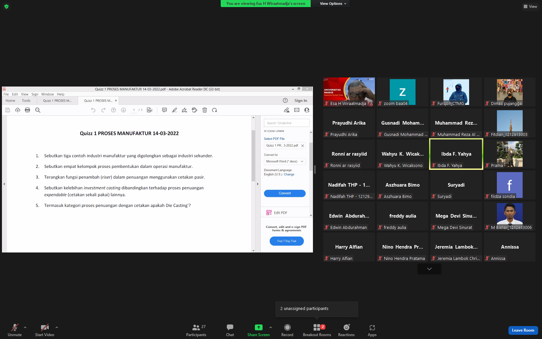Open Breakout Rooms in Zoom toolbar
The image size is (542, 339).
(317, 331)
